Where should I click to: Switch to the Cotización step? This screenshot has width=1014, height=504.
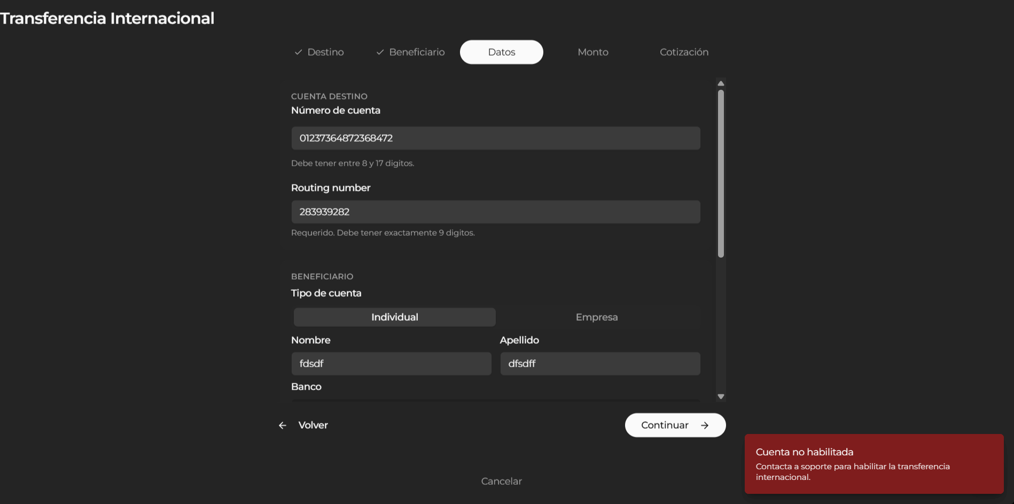684,52
